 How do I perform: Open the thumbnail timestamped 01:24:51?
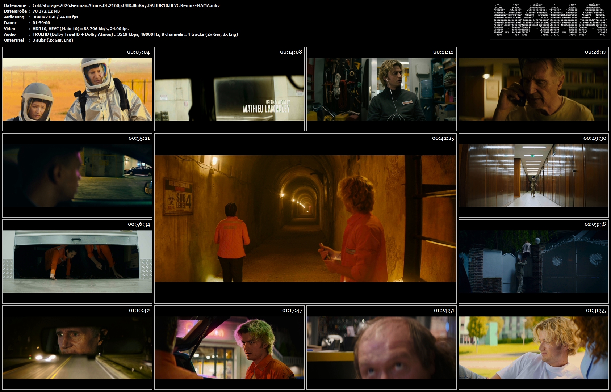coord(381,347)
